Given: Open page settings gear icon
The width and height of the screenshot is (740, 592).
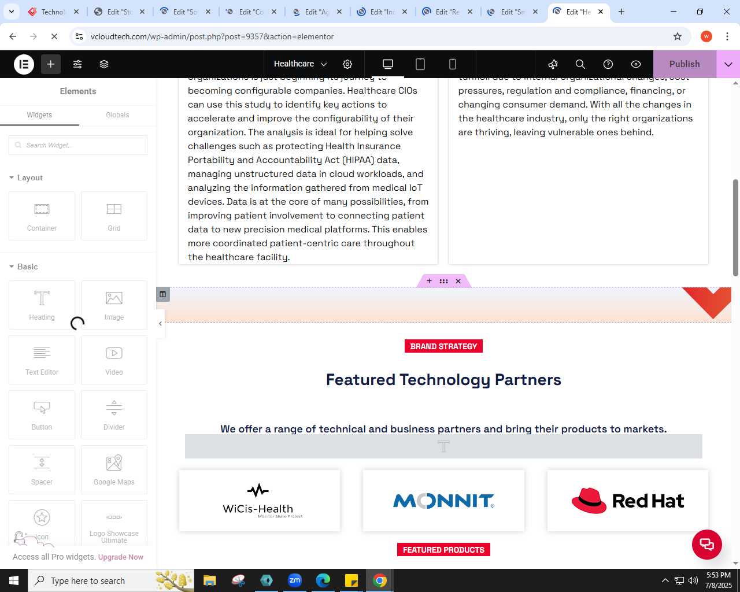Looking at the screenshot, I should click(347, 64).
